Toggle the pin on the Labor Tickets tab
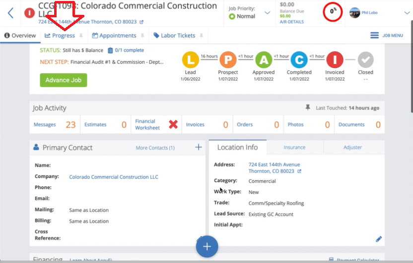 (x=202, y=36)
